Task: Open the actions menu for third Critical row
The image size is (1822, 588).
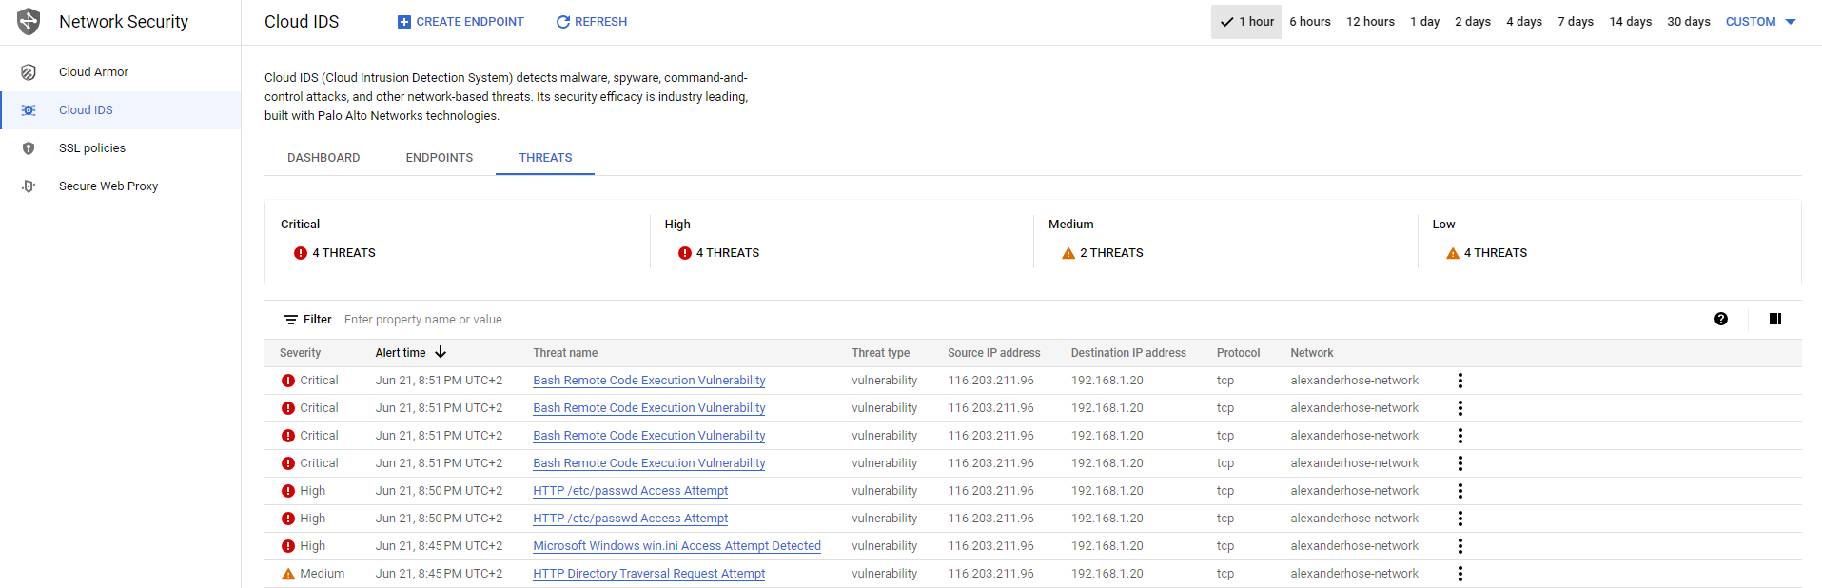Action: coord(1460,436)
